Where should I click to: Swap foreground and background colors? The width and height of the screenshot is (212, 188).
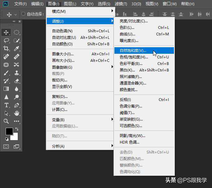pyautogui.click(x=17, y=129)
